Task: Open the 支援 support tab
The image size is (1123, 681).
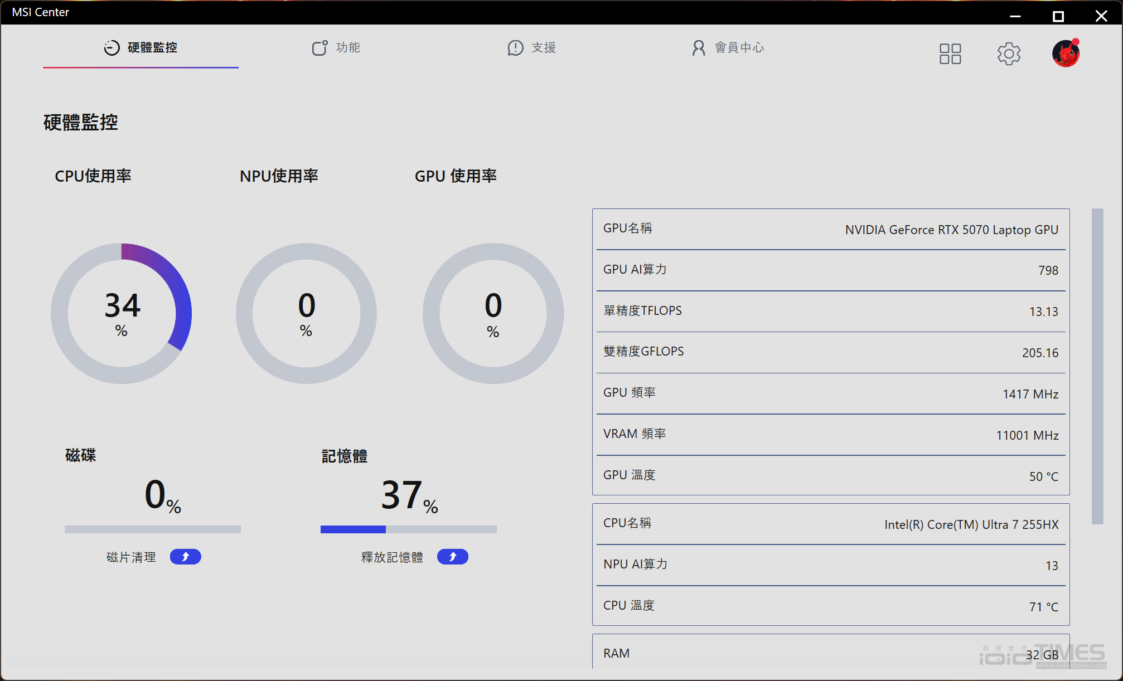Action: (x=532, y=48)
